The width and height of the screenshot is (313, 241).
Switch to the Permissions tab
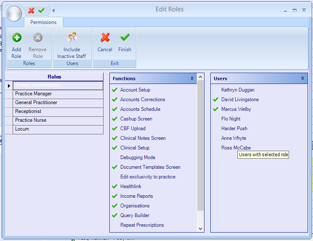coord(43,22)
